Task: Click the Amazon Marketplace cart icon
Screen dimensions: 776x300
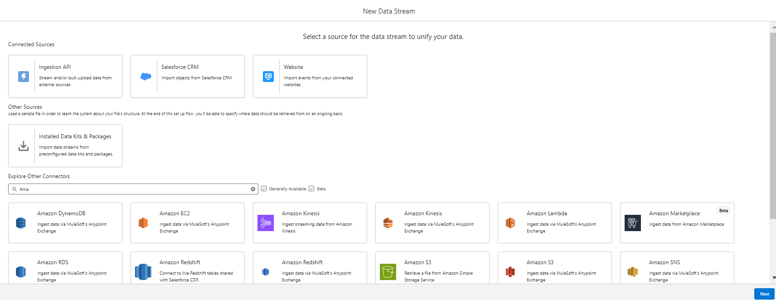Action: tap(633, 223)
